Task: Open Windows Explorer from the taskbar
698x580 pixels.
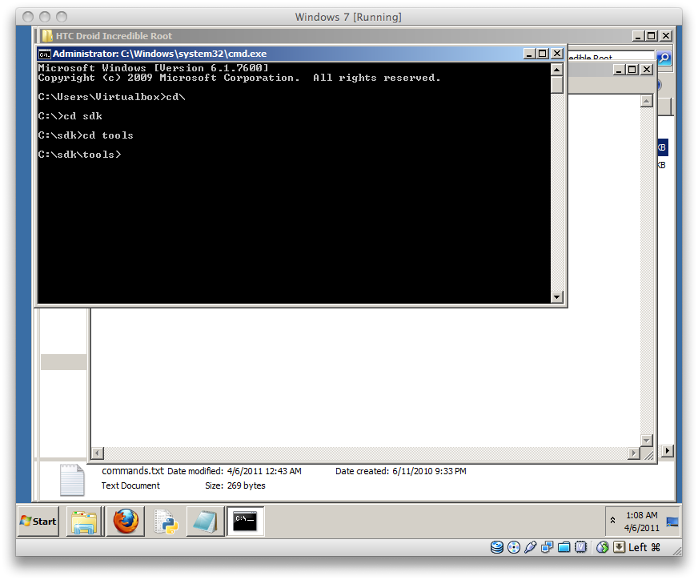Action: tap(85, 522)
